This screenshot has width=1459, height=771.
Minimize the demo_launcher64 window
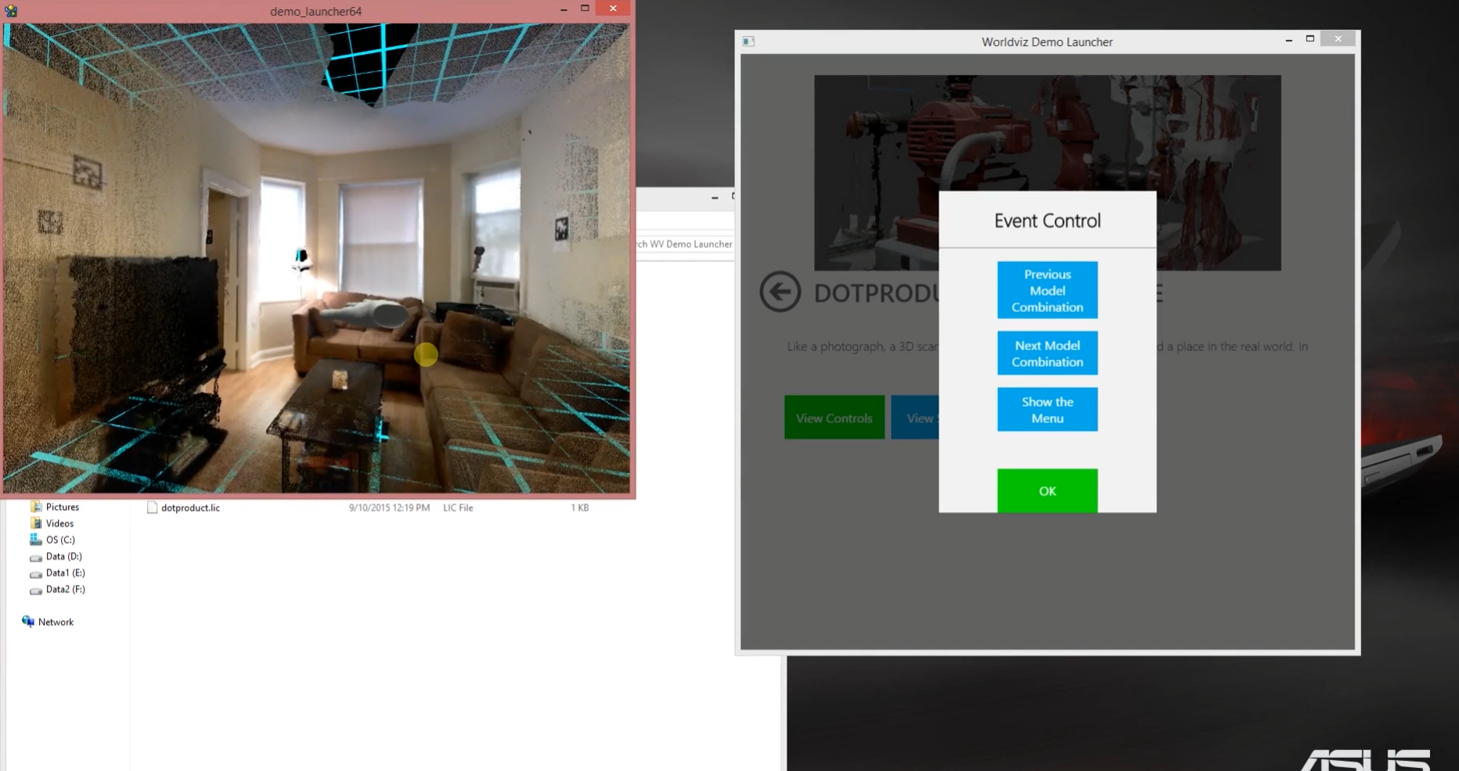click(x=564, y=9)
